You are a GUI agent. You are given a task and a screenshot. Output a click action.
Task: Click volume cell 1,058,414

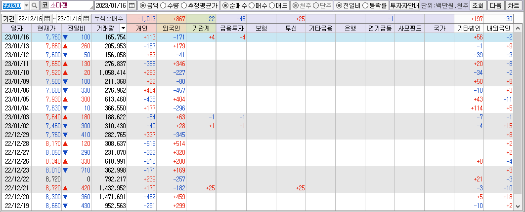point(109,72)
